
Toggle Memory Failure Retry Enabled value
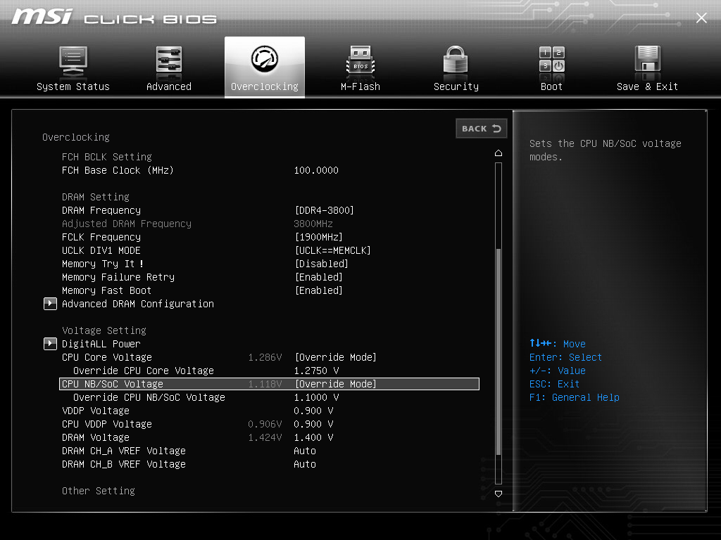pyautogui.click(x=319, y=277)
